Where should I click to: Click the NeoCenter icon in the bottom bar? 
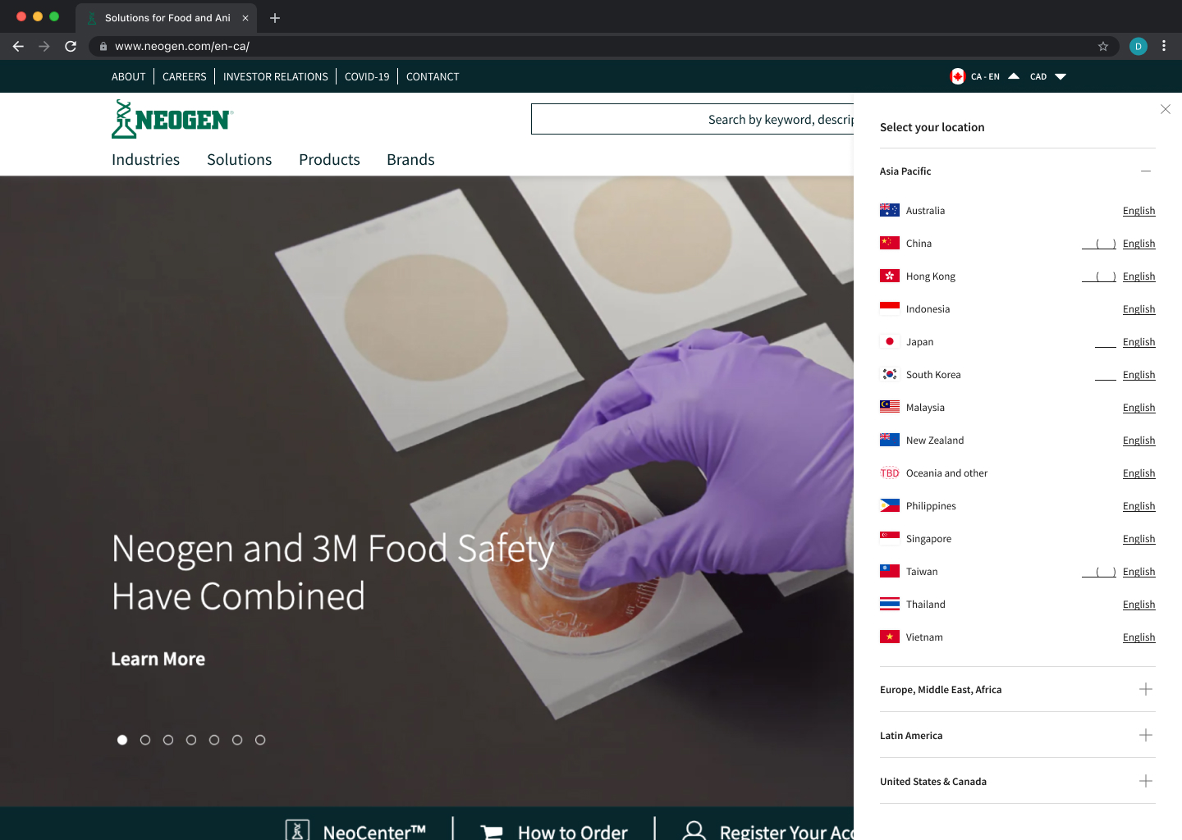pyautogui.click(x=297, y=830)
